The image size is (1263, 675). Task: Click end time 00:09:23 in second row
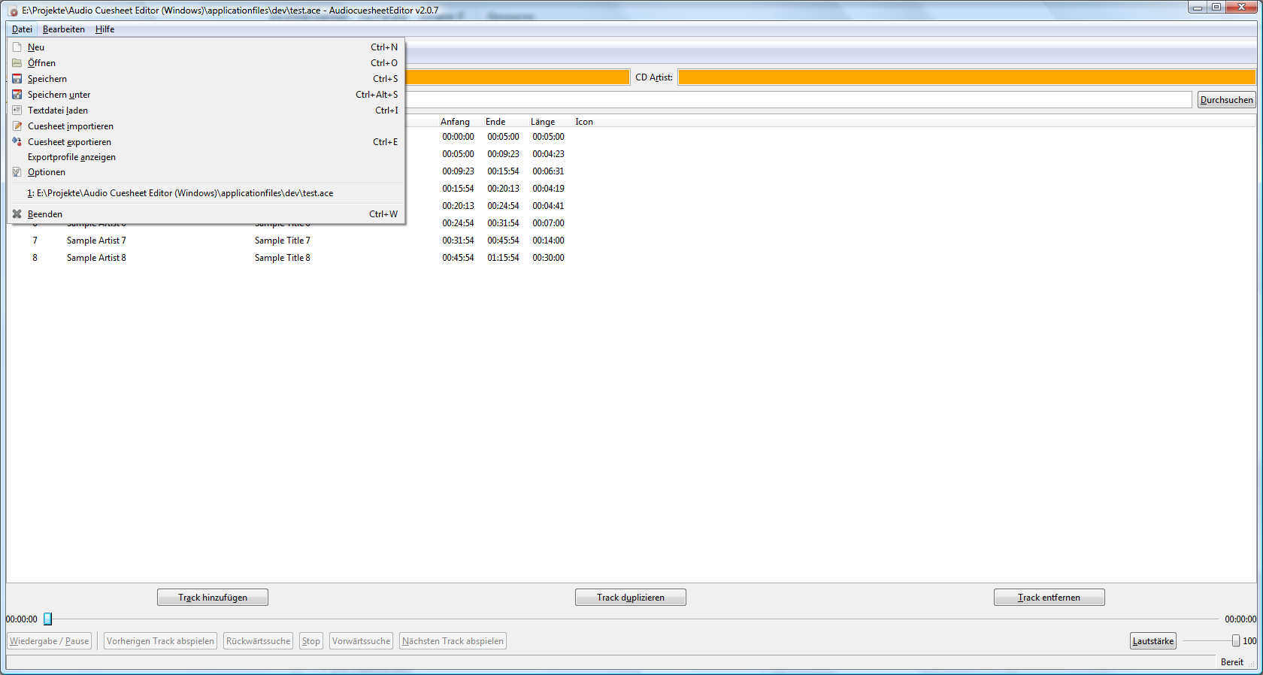tap(503, 154)
